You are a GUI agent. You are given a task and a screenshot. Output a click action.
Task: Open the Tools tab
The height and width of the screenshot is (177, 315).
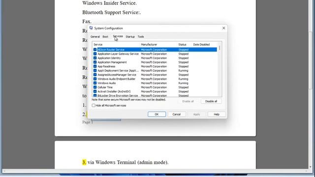(x=141, y=37)
